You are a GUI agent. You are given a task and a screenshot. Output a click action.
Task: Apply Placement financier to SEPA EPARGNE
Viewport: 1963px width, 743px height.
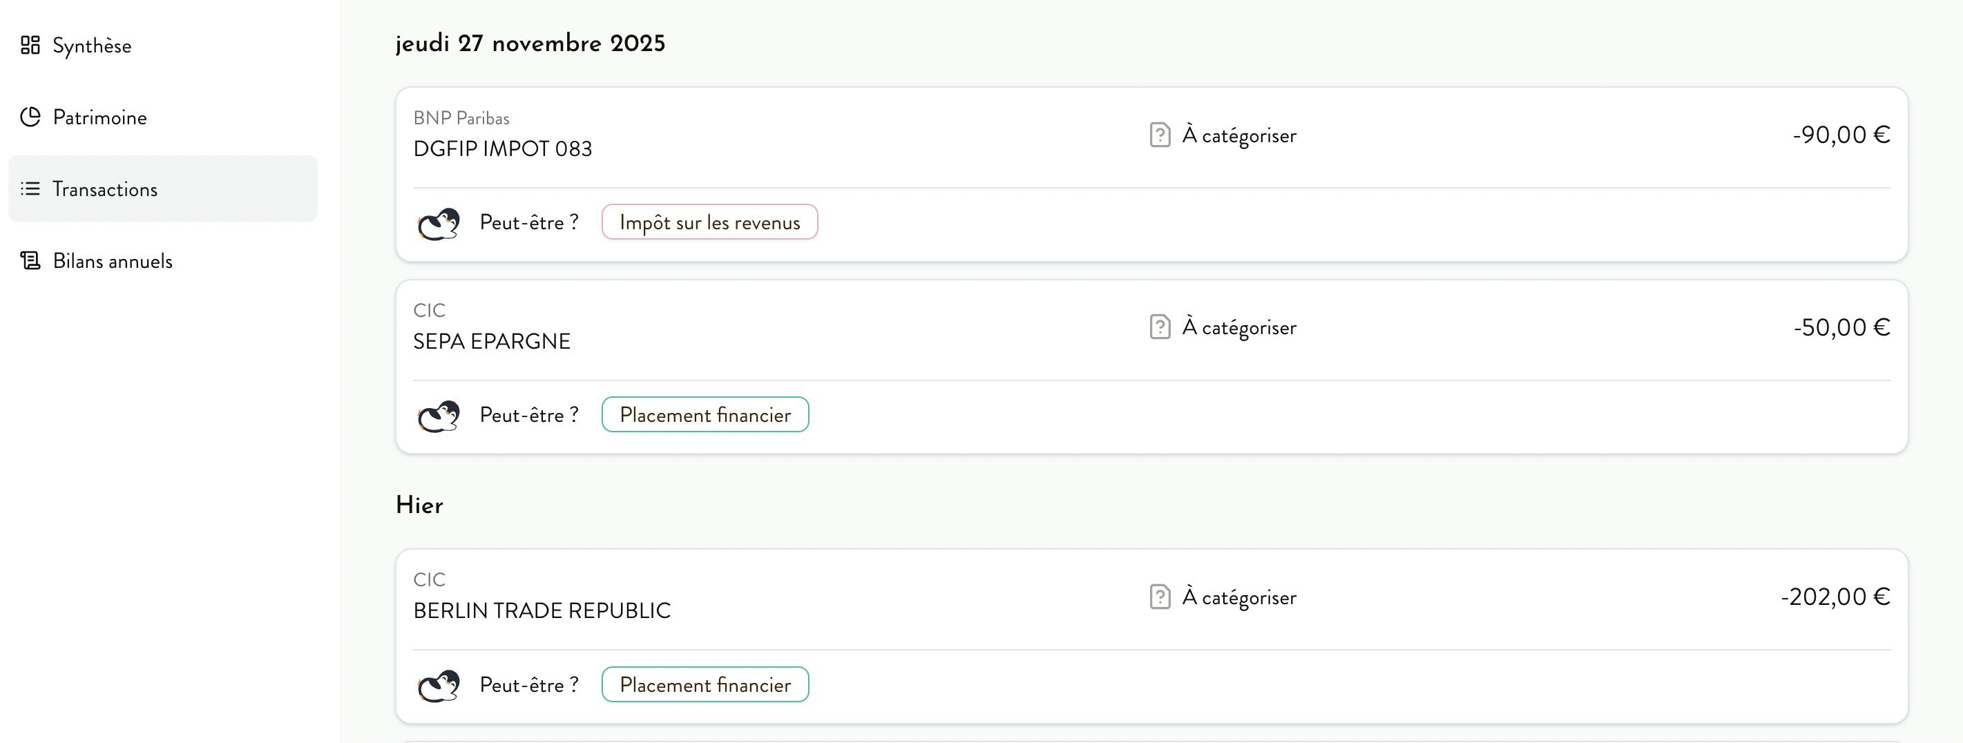[705, 414]
